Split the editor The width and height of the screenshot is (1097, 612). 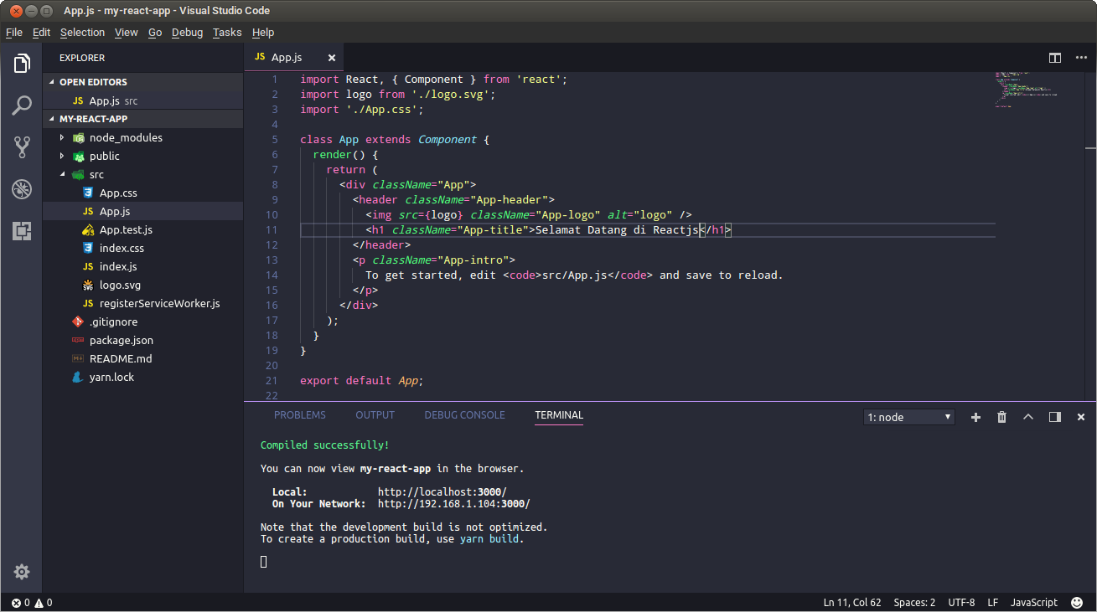[x=1054, y=58]
